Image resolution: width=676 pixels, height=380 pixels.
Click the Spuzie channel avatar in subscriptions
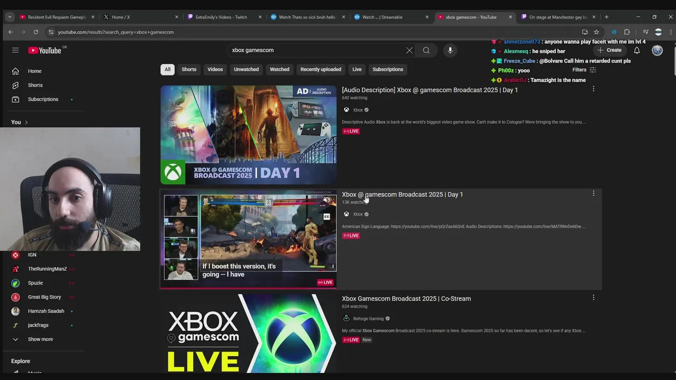coord(15,283)
